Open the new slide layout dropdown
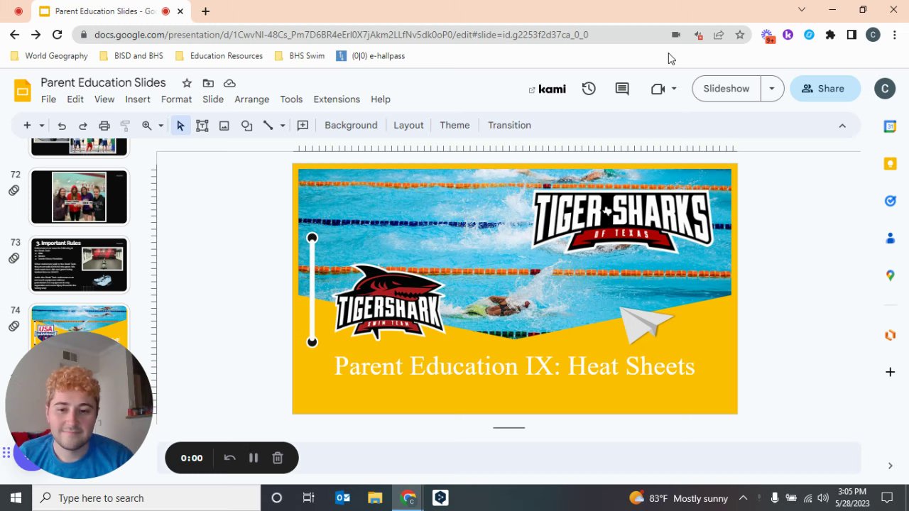The image size is (909, 511). tap(42, 126)
